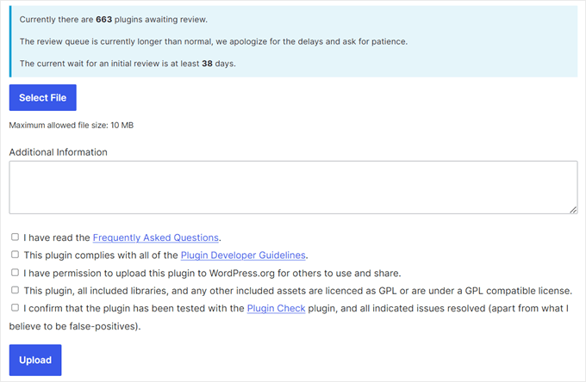Open the Plugin Developer Guidelines link

[243, 255]
